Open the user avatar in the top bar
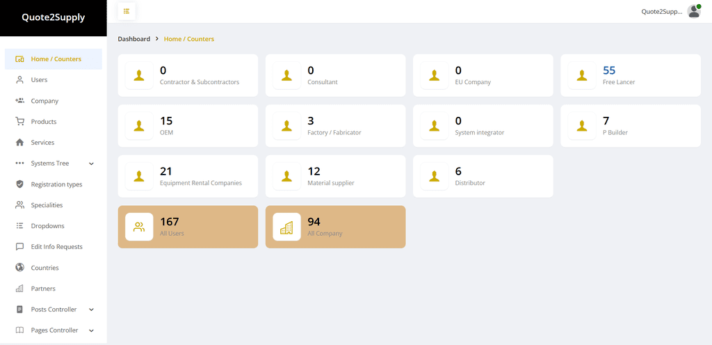 pyautogui.click(x=694, y=11)
